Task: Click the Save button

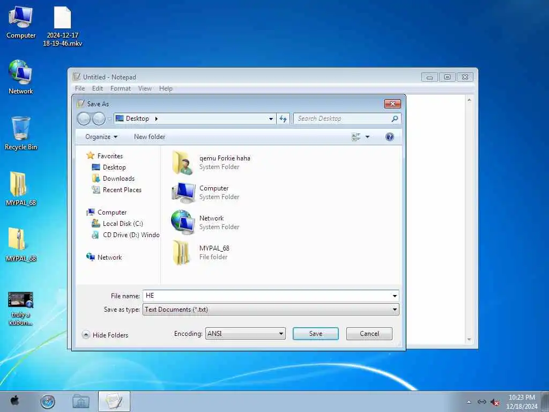Action: click(x=315, y=334)
